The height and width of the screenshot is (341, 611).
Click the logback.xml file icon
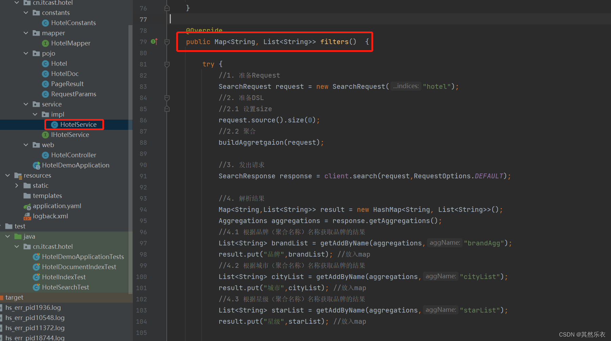click(27, 216)
